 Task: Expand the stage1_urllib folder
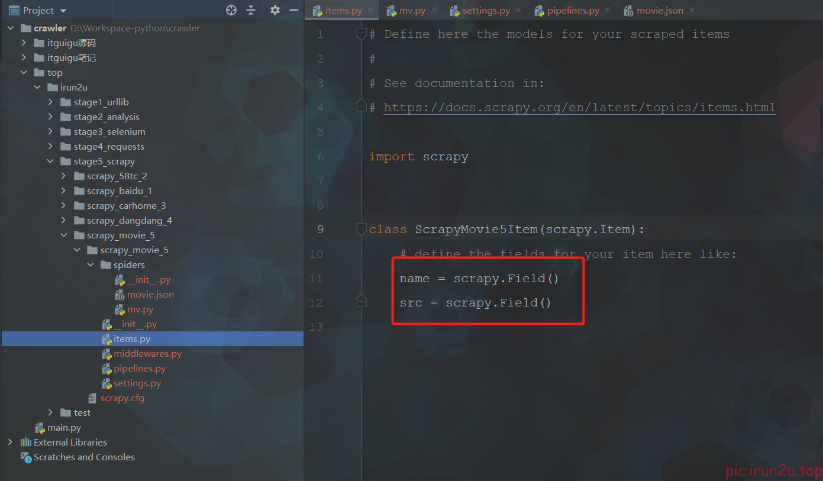click(51, 102)
